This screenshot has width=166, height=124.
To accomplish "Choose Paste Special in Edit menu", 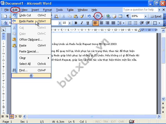I will pos(31,51).
